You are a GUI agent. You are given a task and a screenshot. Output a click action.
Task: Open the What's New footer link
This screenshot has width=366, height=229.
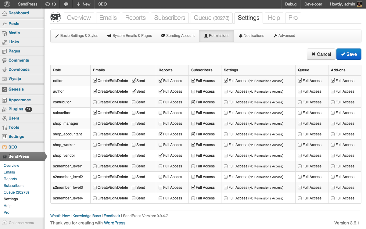(60, 216)
